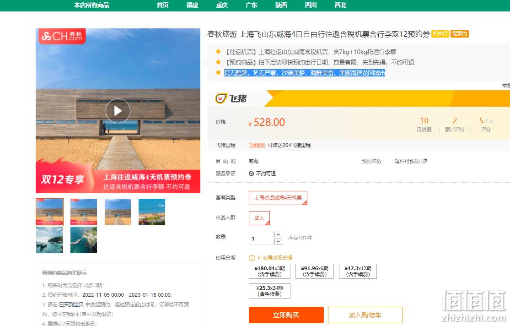Open the 重庆 category
This screenshot has height=326, width=510.
pos(222,5)
